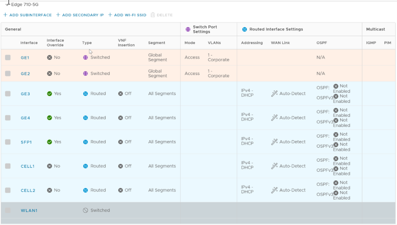Click the GE1 switched type icon

85,57
